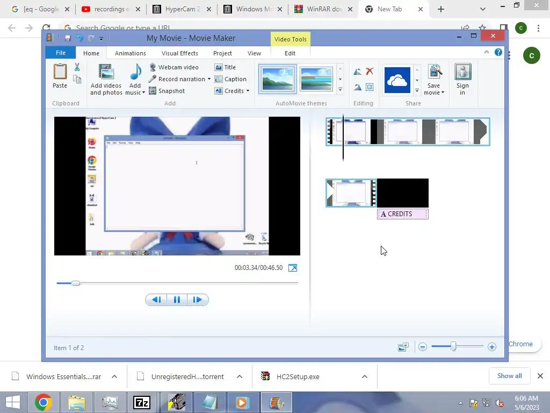Click the Copy icon in Clipboard group
550x413 pixels.
coord(77,80)
